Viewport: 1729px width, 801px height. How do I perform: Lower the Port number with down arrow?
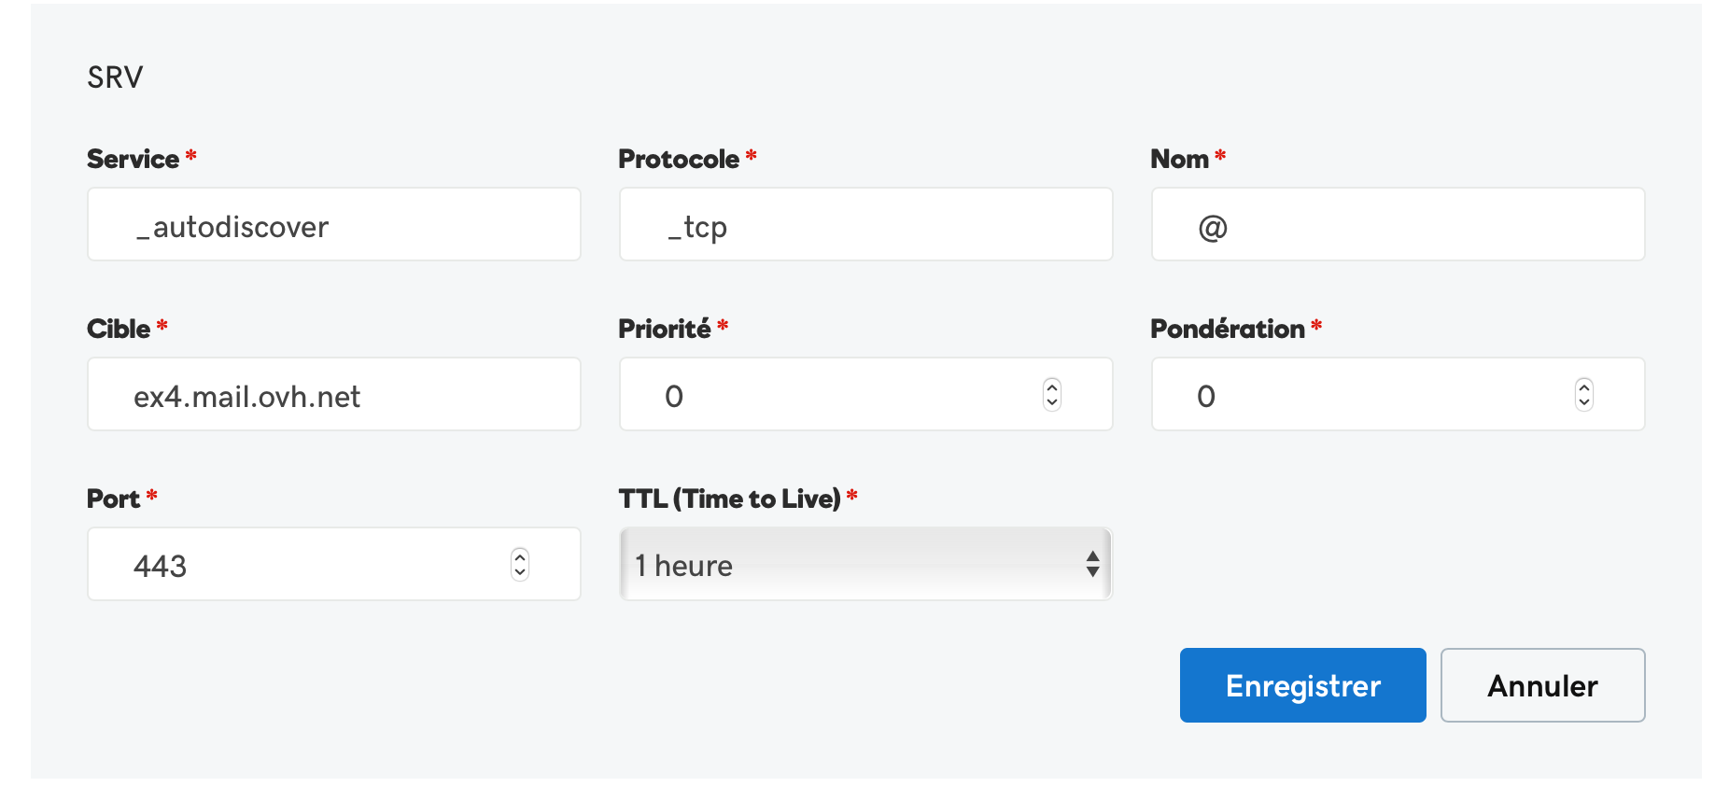coord(520,572)
